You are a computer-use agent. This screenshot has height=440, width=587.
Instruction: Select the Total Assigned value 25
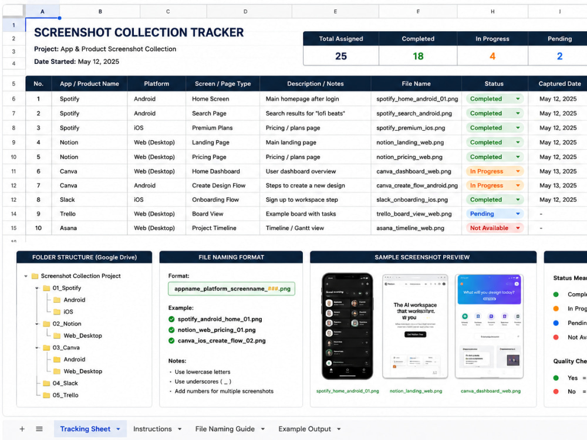point(340,56)
